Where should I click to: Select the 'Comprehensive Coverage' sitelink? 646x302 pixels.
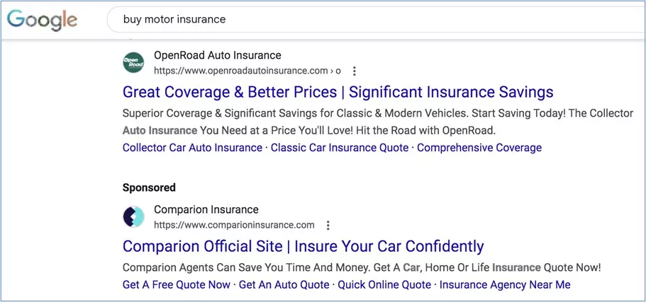(x=479, y=148)
